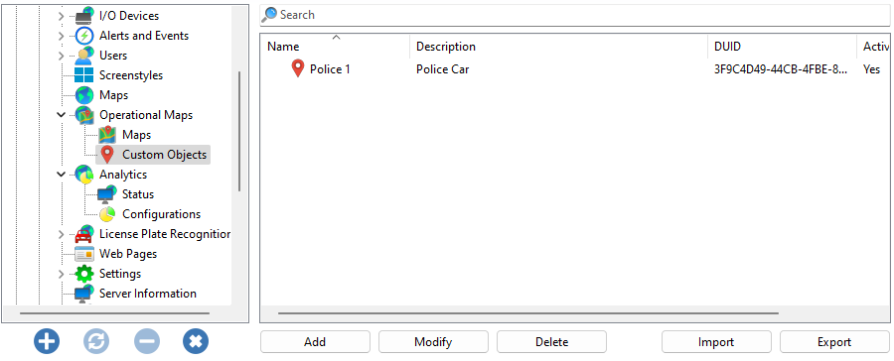The image size is (894, 361).
Task: Sort list by the Name column header
Action: [x=336, y=47]
